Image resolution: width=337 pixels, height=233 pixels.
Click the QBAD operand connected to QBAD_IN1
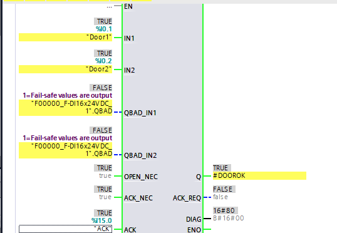tap(65, 108)
